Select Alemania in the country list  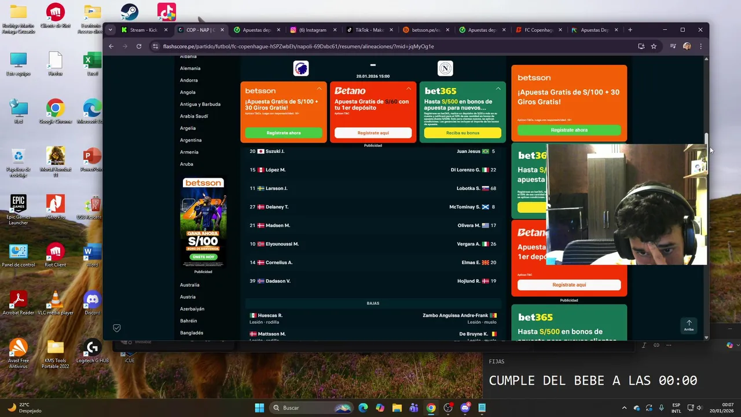point(190,68)
